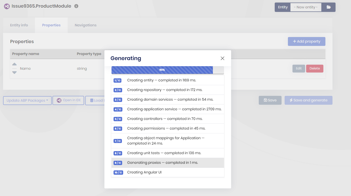Delete the Name property
This screenshot has width=351, height=196.
(x=315, y=68)
